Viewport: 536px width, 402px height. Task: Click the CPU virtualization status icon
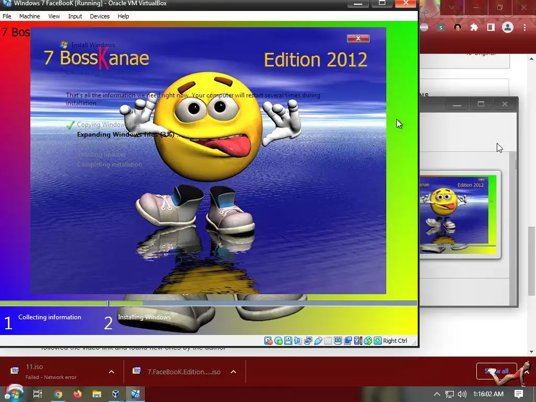pyautogui.click(x=358, y=341)
